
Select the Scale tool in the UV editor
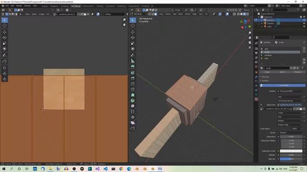pyautogui.click(x=4, y=43)
